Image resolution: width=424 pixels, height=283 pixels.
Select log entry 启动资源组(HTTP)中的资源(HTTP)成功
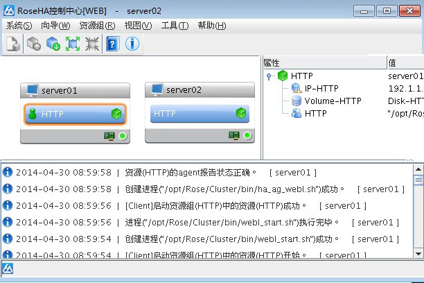pos(208,205)
